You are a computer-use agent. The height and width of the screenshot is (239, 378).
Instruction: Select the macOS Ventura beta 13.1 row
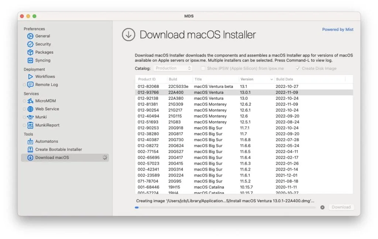(x=244, y=86)
